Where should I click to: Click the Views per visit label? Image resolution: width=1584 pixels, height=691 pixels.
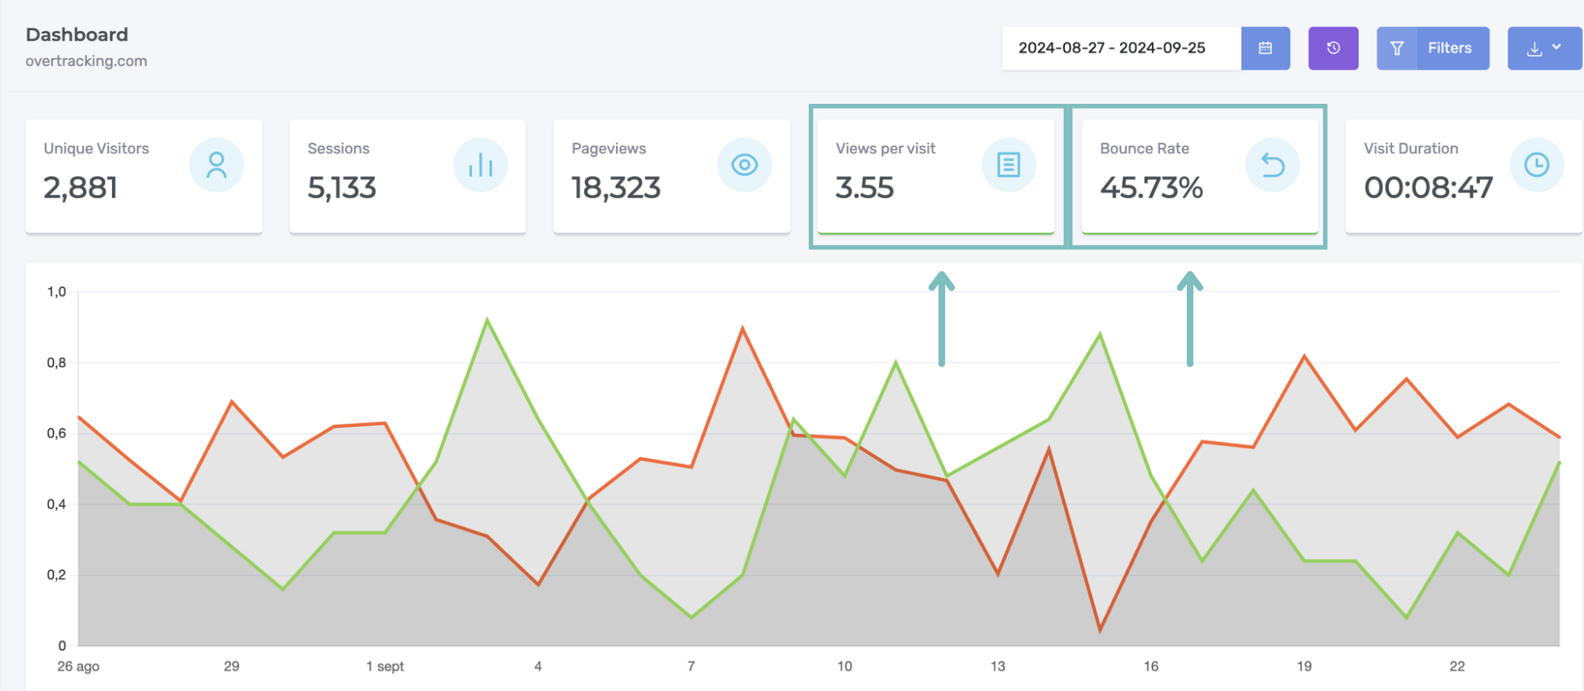coord(885,148)
